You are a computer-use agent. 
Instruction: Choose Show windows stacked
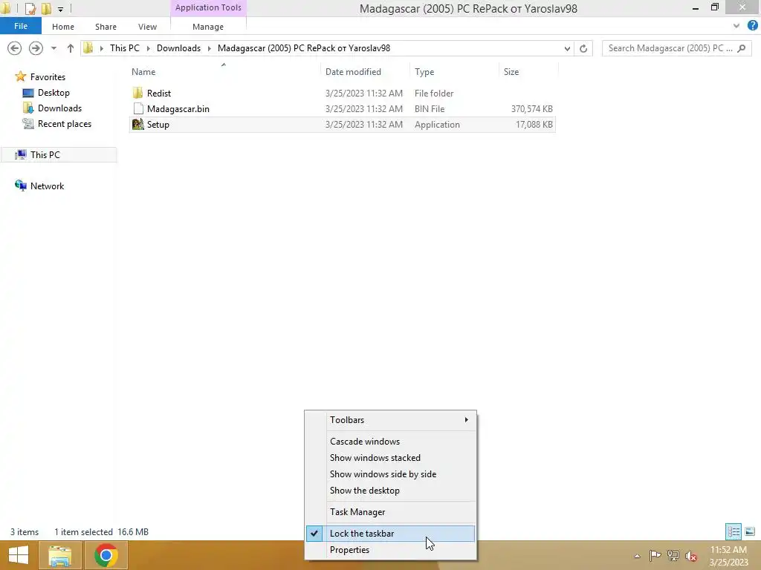click(x=391, y=457)
